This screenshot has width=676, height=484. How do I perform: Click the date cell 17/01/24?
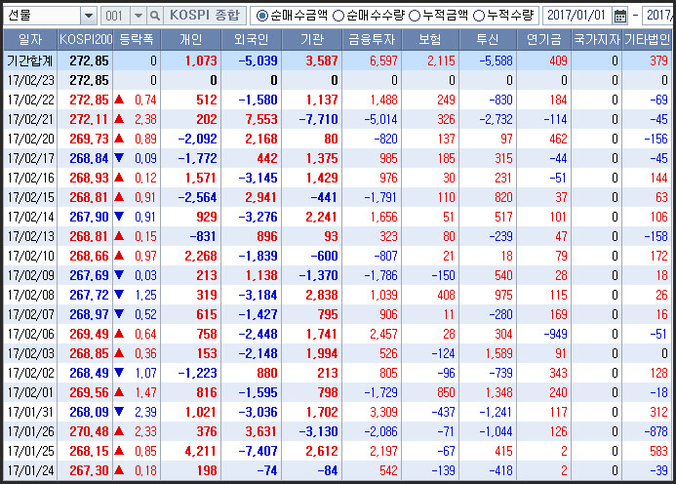point(30,470)
